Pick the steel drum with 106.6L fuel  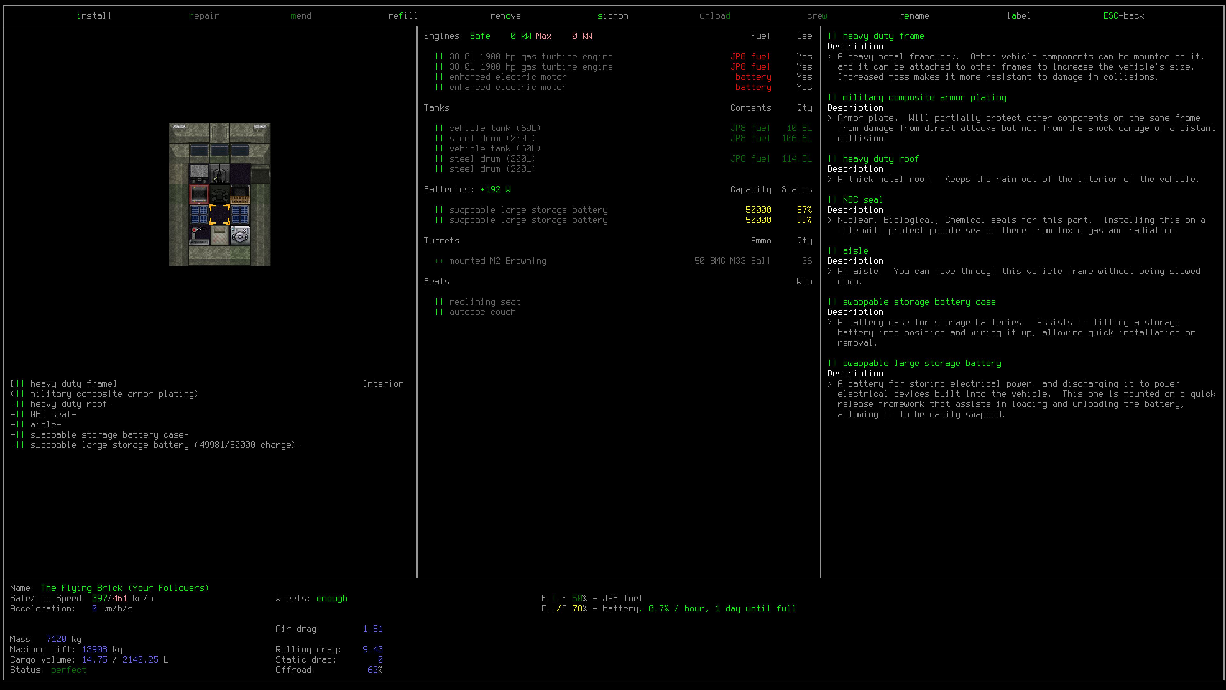623,138
